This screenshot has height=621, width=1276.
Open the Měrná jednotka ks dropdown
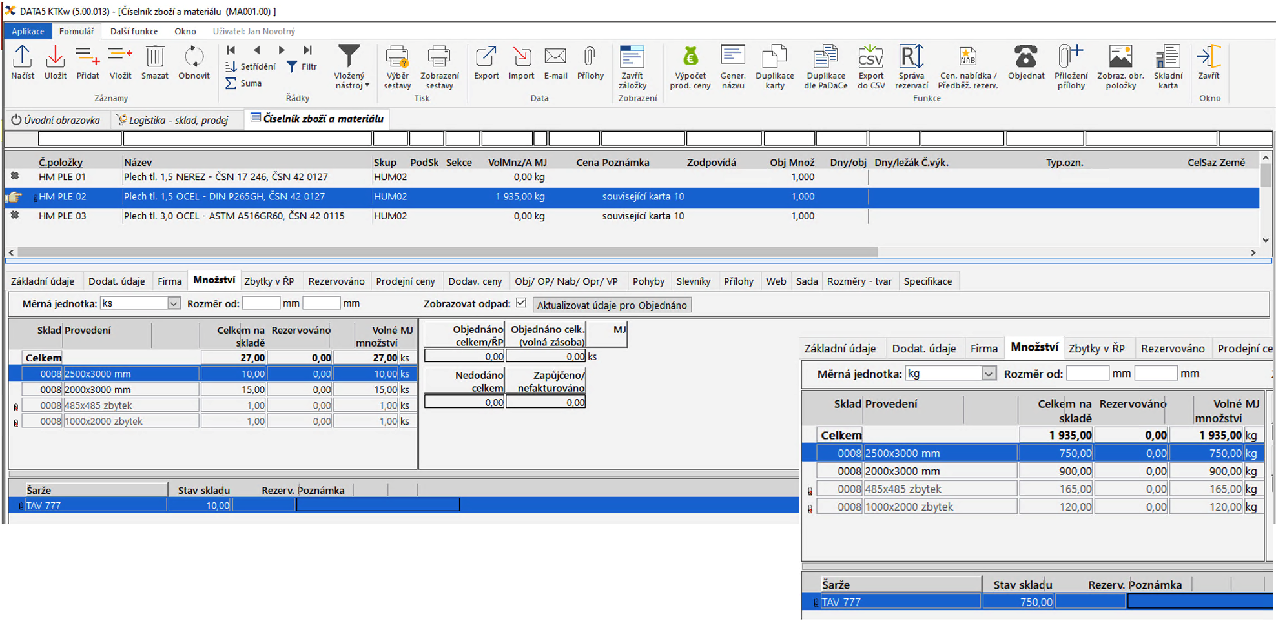[173, 303]
